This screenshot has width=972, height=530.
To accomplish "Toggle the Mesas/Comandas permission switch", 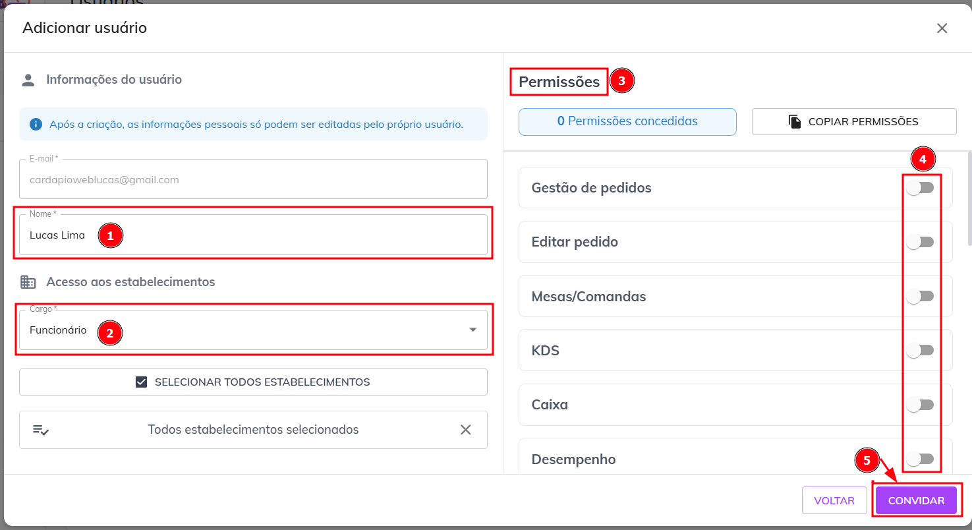I will coord(920,297).
